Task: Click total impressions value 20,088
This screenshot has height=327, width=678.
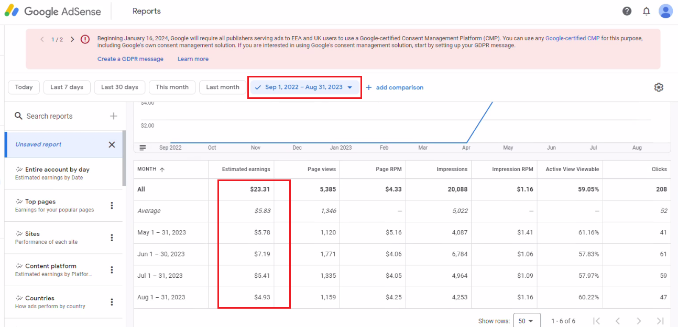Action: pos(457,189)
